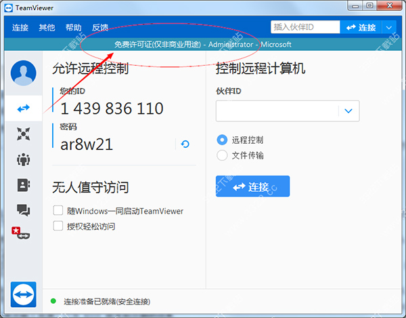This screenshot has height=318, width=406.
Task: Open the 其他 menu
Action: (x=47, y=28)
